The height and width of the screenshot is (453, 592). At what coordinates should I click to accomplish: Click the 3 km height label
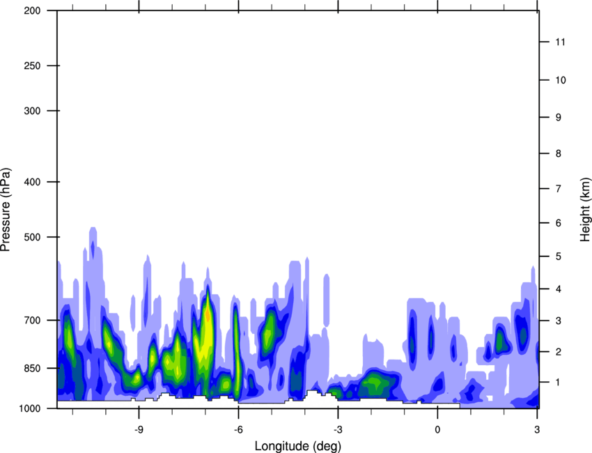pos(559,321)
